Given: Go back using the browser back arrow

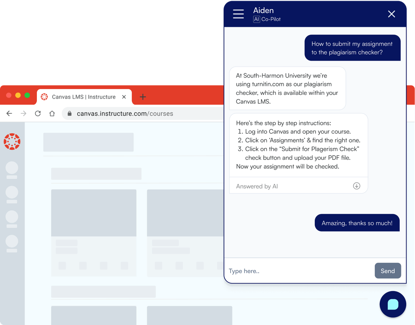Looking at the screenshot, I should (x=9, y=113).
